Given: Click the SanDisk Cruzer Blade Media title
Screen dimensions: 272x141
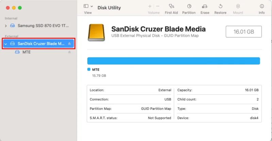Looking at the screenshot, I should click(x=158, y=29).
